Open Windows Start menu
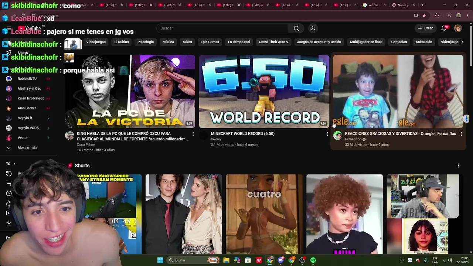 tap(160, 260)
